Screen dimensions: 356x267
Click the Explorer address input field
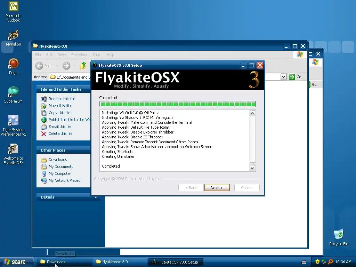tap(70, 77)
